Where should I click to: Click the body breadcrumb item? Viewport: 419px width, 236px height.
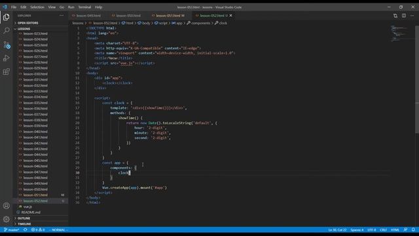[146, 23]
